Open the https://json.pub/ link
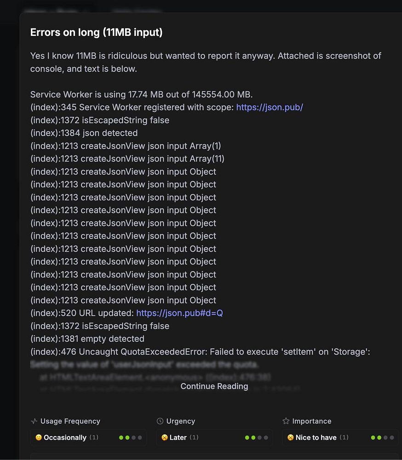402x460 pixels. [x=270, y=108]
